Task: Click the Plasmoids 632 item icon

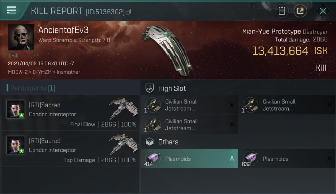Action: (250, 159)
